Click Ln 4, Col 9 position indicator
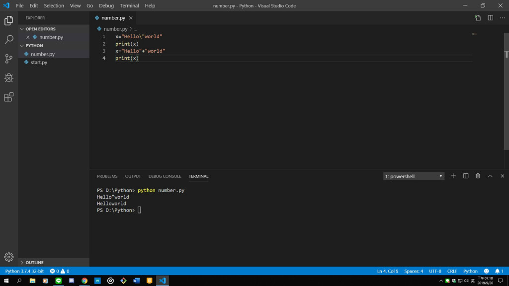The image size is (509, 286). click(x=388, y=271)
